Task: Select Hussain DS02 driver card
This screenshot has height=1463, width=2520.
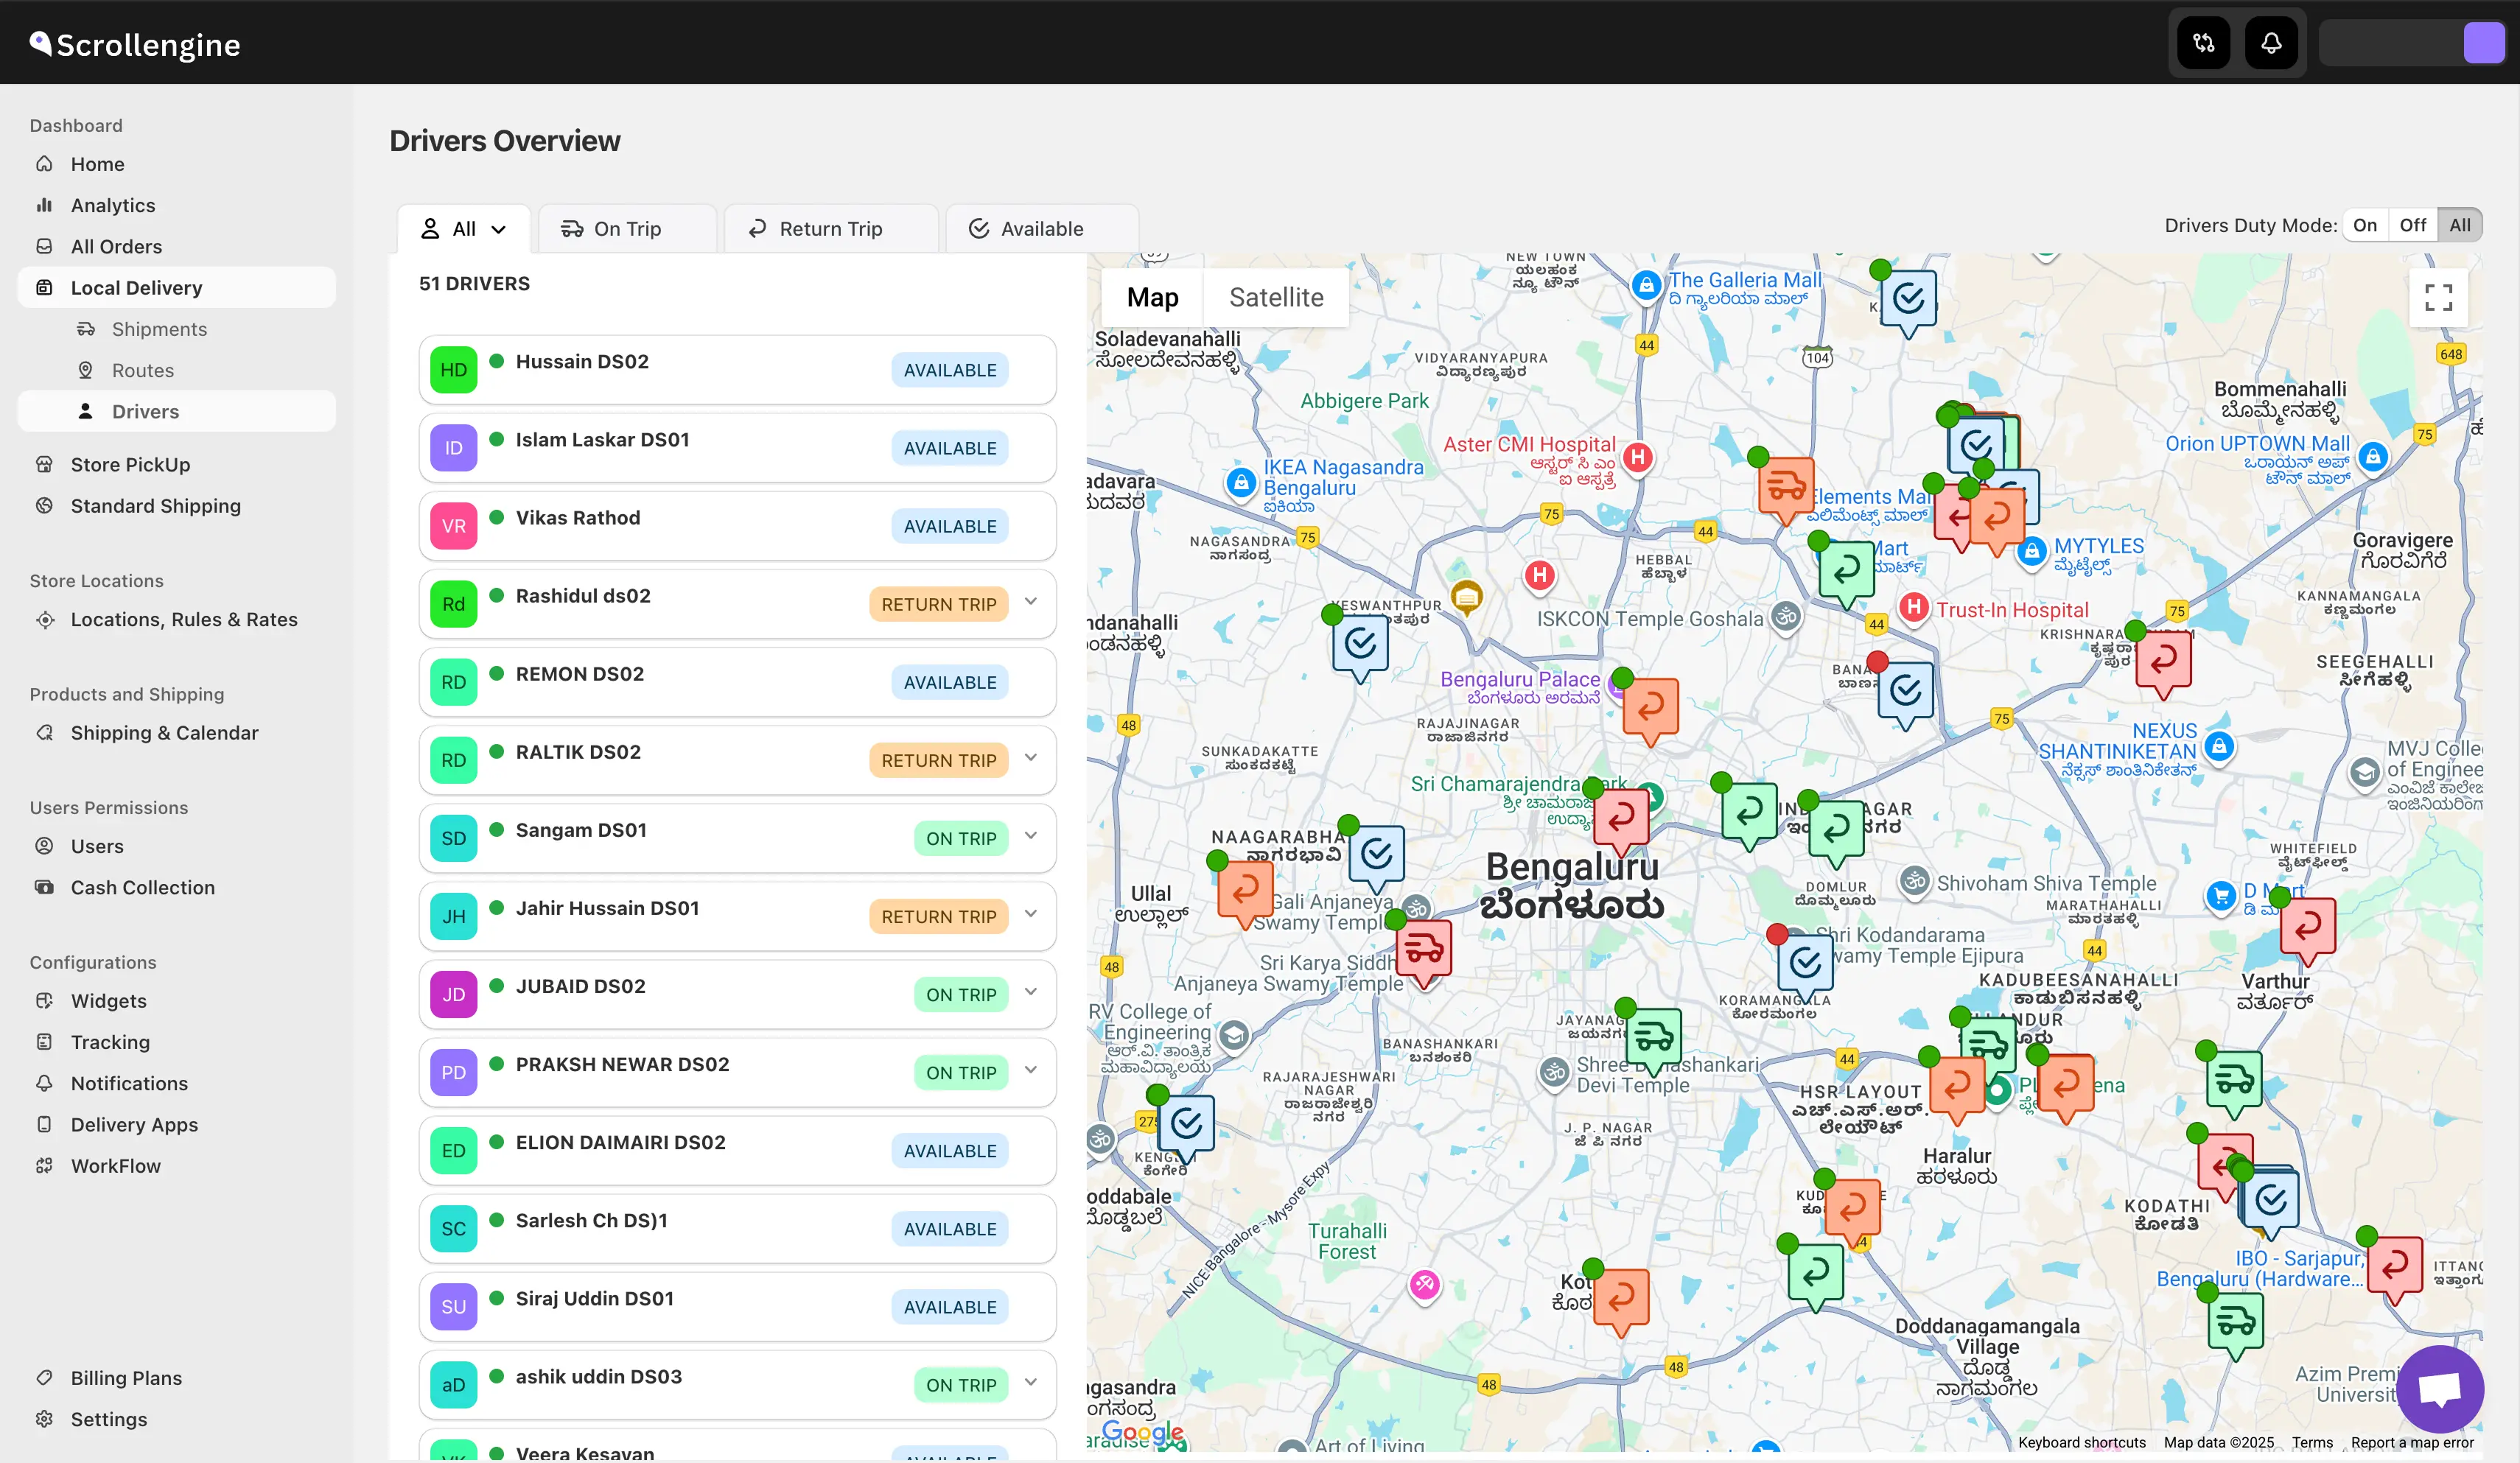Action: coord(700,369)
